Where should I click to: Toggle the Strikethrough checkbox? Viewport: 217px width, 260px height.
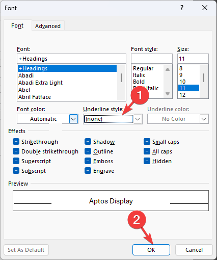tap(16, 142)
